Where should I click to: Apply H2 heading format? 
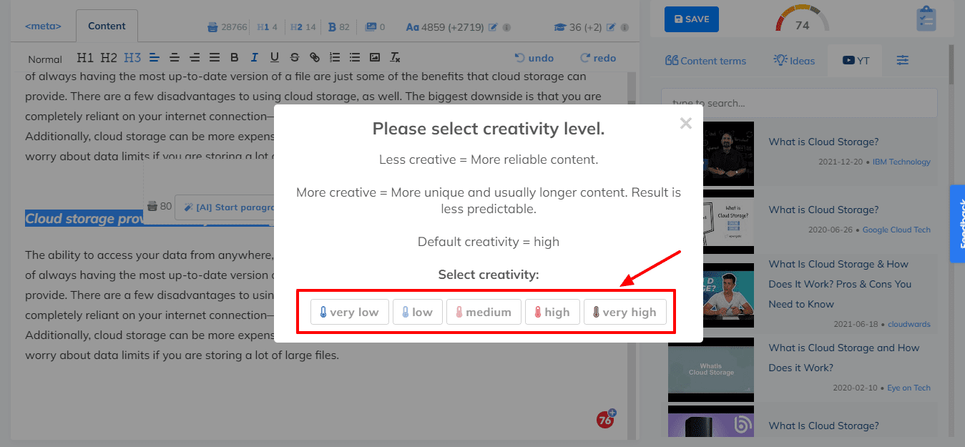click(x=109, y=58)
